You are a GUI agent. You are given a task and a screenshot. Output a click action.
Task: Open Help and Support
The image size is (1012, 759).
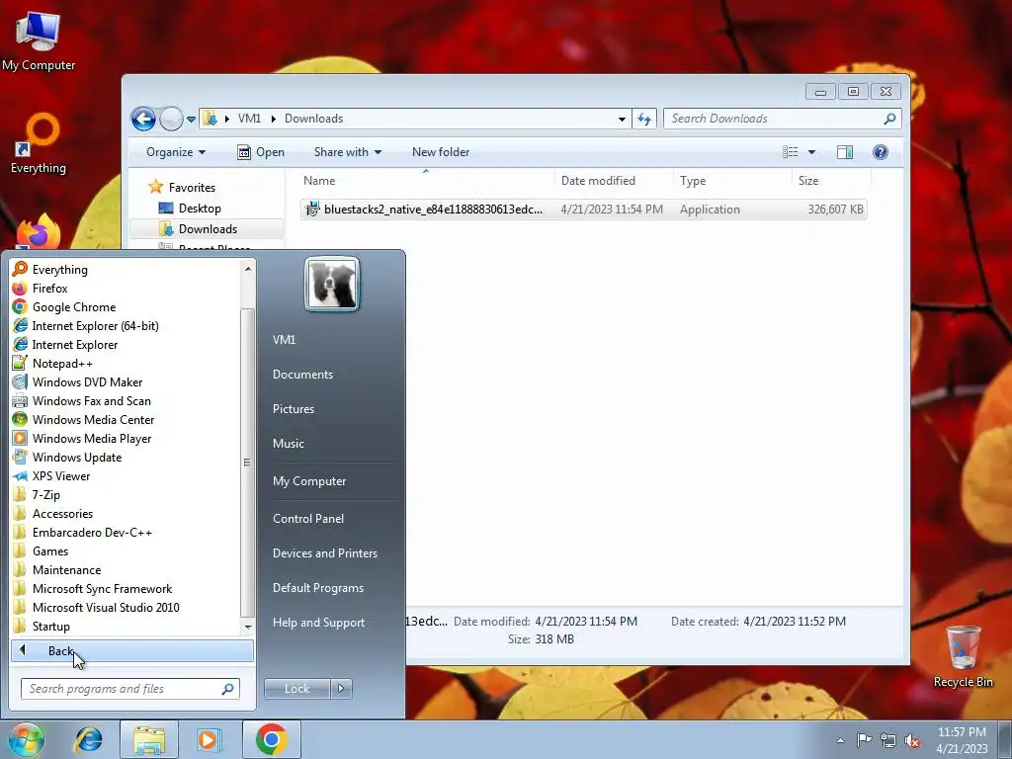(x=318, y=623)
